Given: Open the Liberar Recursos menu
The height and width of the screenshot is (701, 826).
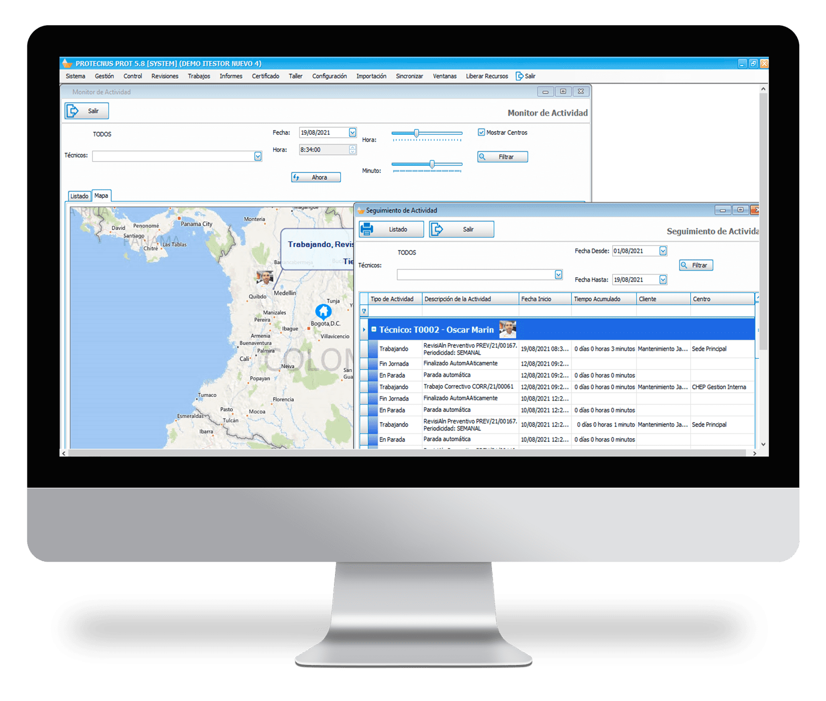Looking at the screenshot, I should tap(487, 76).
